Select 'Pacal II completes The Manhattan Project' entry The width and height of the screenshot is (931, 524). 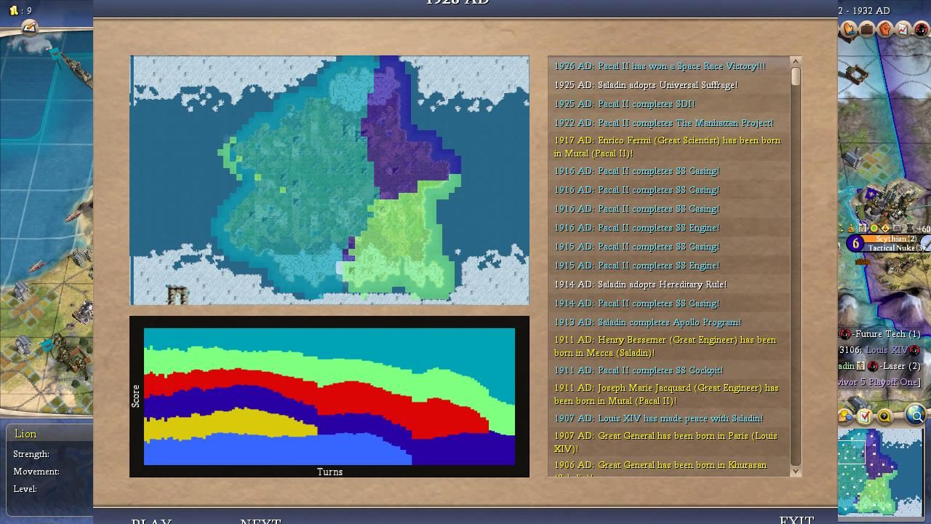coord(669,123)
